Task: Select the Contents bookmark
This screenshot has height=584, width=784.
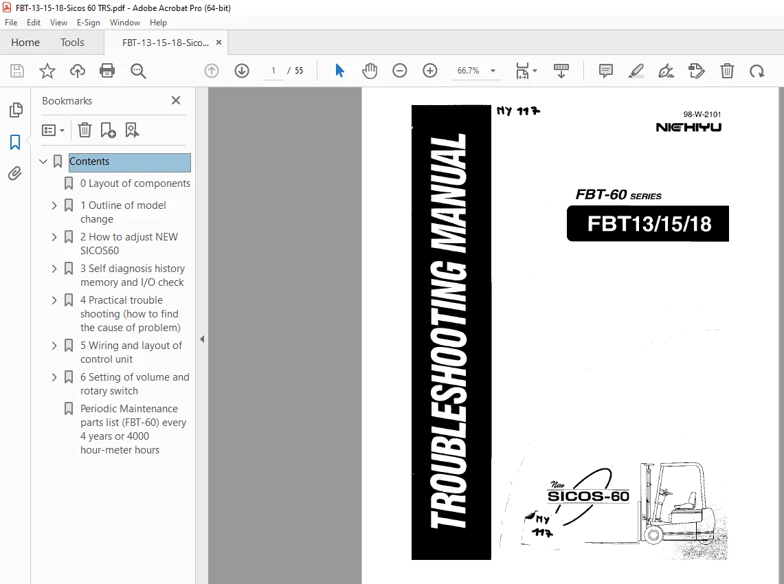Action: coord(129,161)
